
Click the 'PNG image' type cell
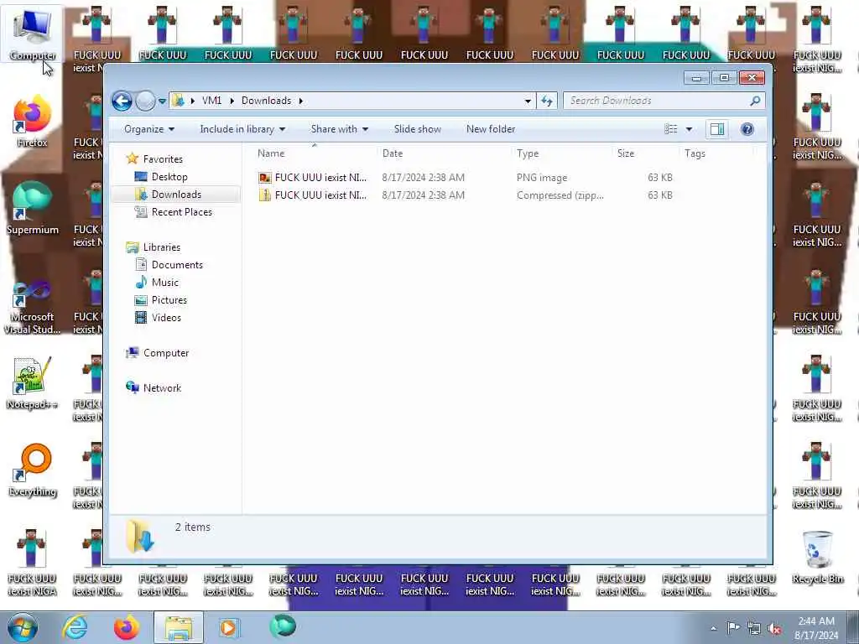(542, 178)
